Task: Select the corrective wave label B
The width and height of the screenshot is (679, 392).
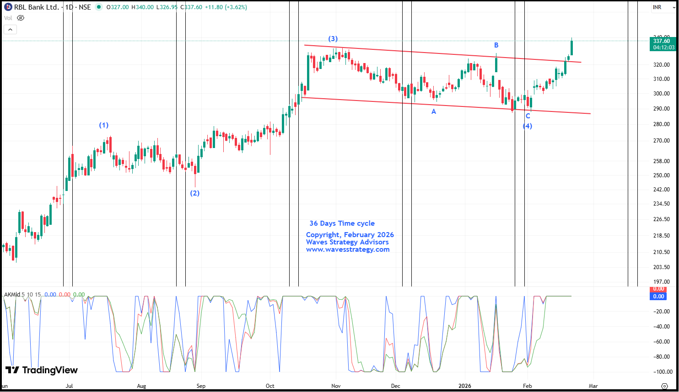Action: pos(496,45)
